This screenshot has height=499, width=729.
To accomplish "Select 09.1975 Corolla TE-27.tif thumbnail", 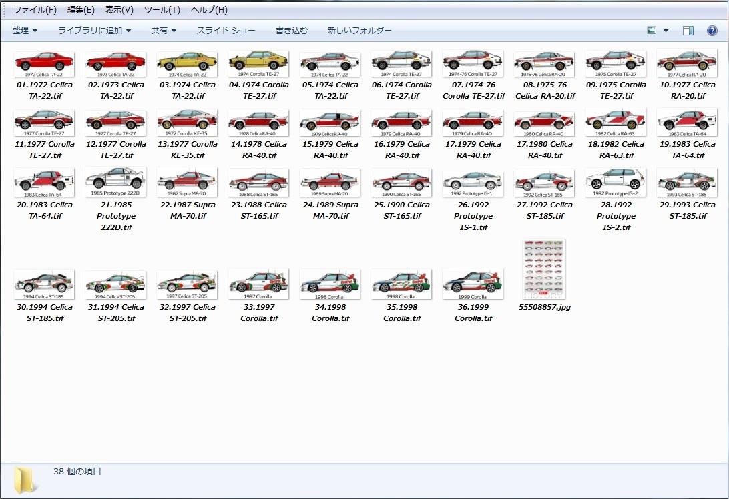I will click(616, 64).
